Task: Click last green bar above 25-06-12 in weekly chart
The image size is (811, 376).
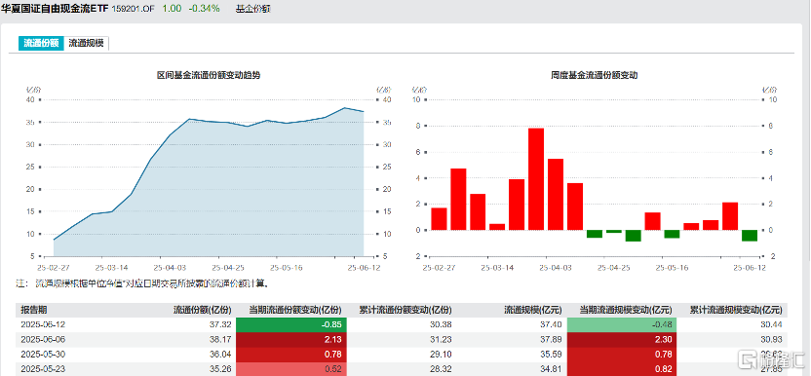Action: point(750,236)
